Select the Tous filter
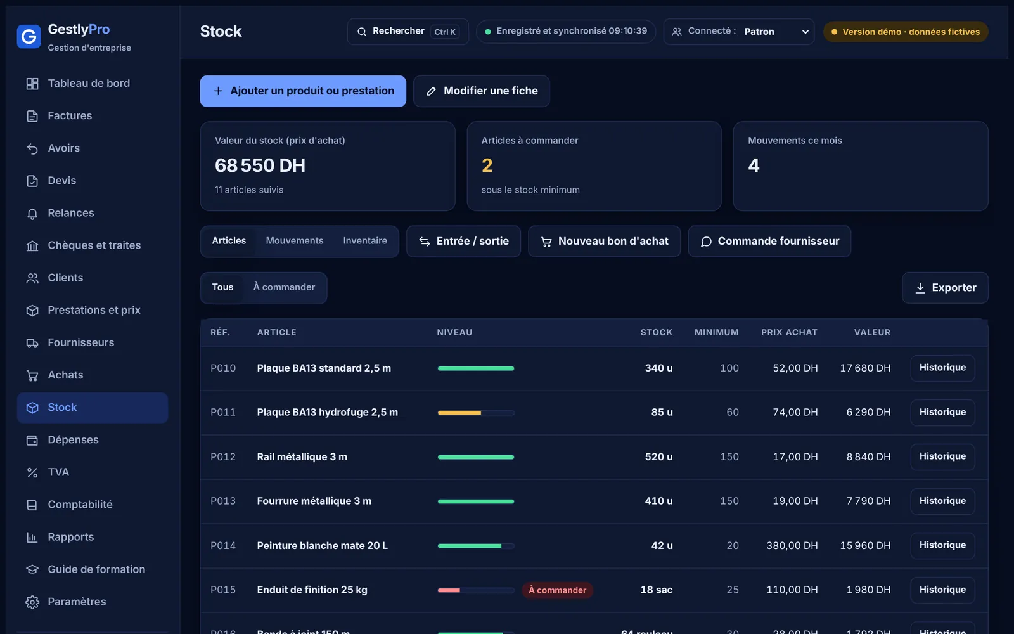1014x634 pixels. pyautogui.click(x=222, y=287)
